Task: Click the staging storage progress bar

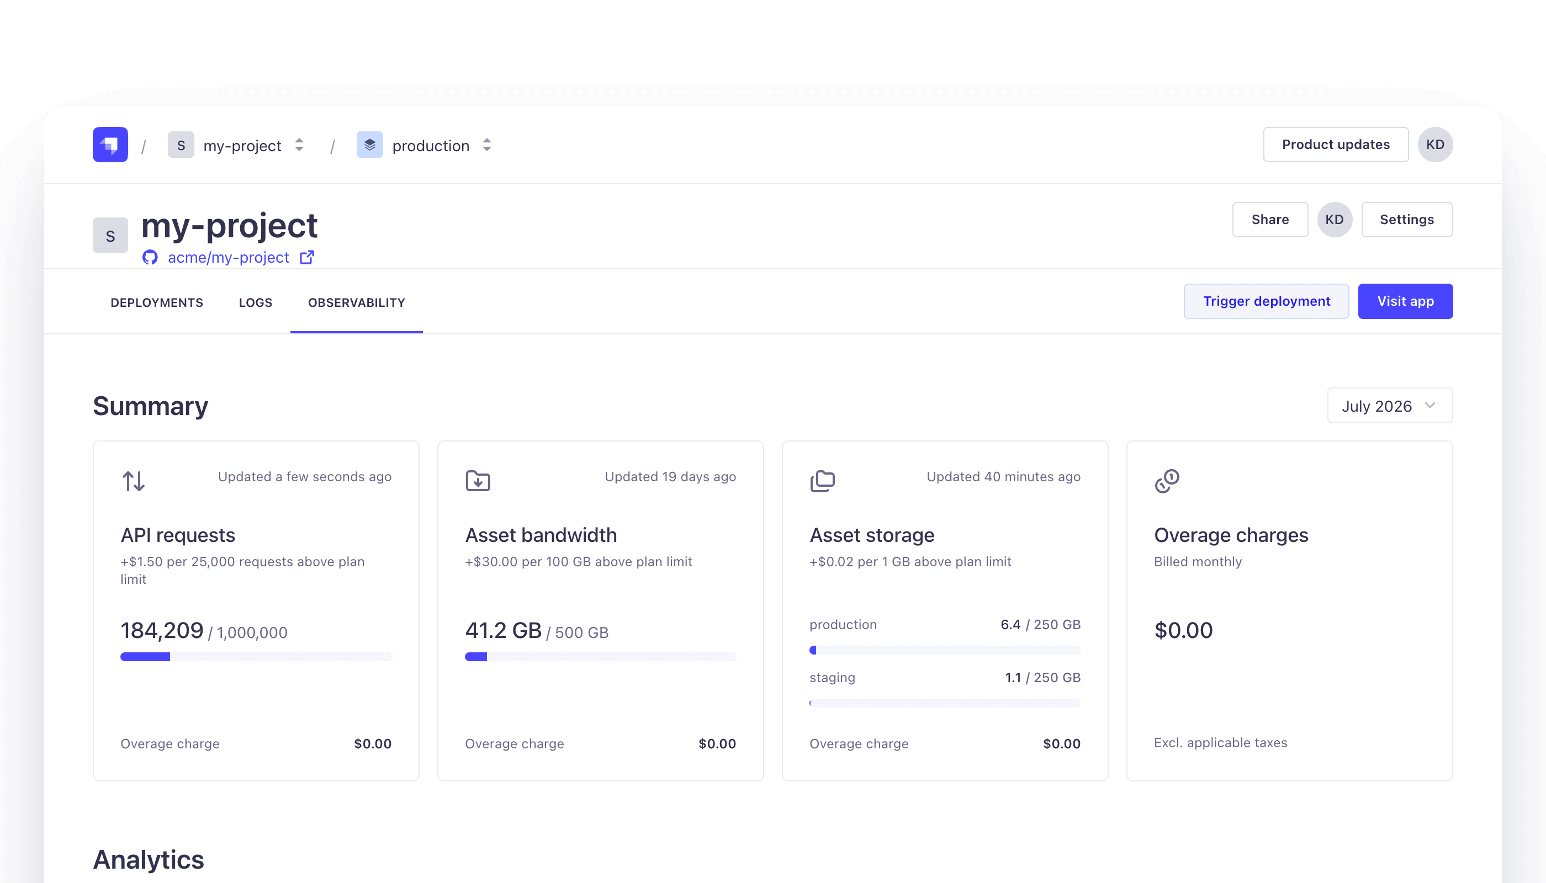Action: pyautogui.click(x=945, y=704)
